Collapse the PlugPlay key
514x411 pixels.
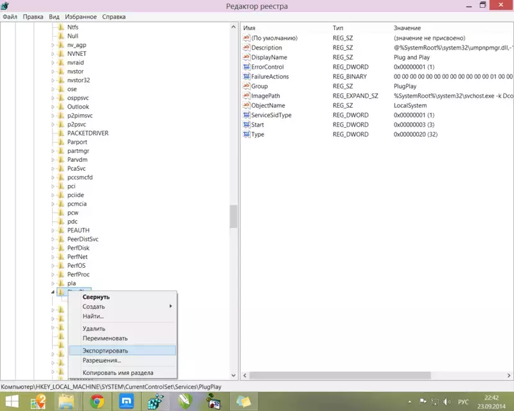pyautogui.click(x=53, y=292)
